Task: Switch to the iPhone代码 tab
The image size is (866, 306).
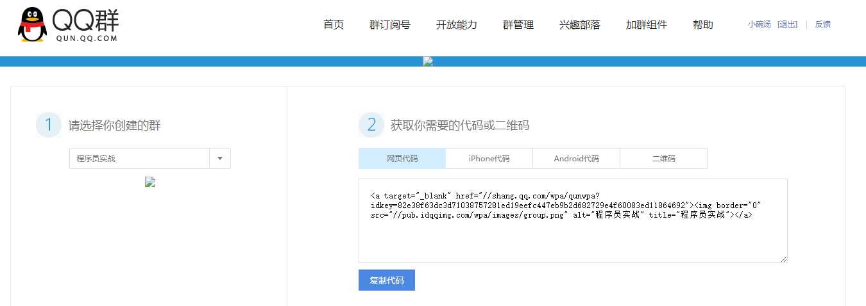Action: [x=489, y=159]
